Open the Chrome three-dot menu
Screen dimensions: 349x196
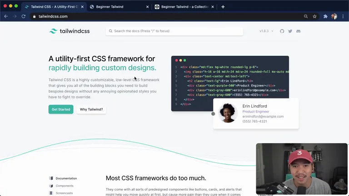(343, 16)
